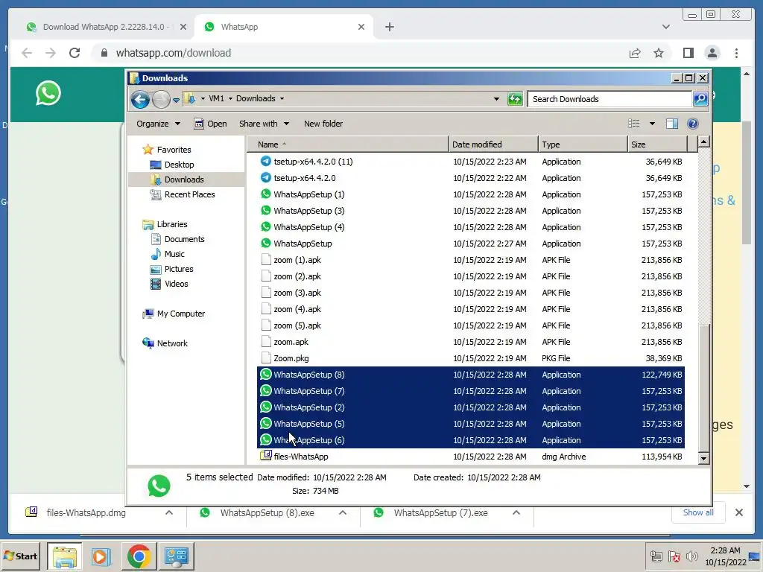This screenshot has height=572, width=763.
Task: Click the red-flag Action Center tray icon
Action: tap(674, 556)
